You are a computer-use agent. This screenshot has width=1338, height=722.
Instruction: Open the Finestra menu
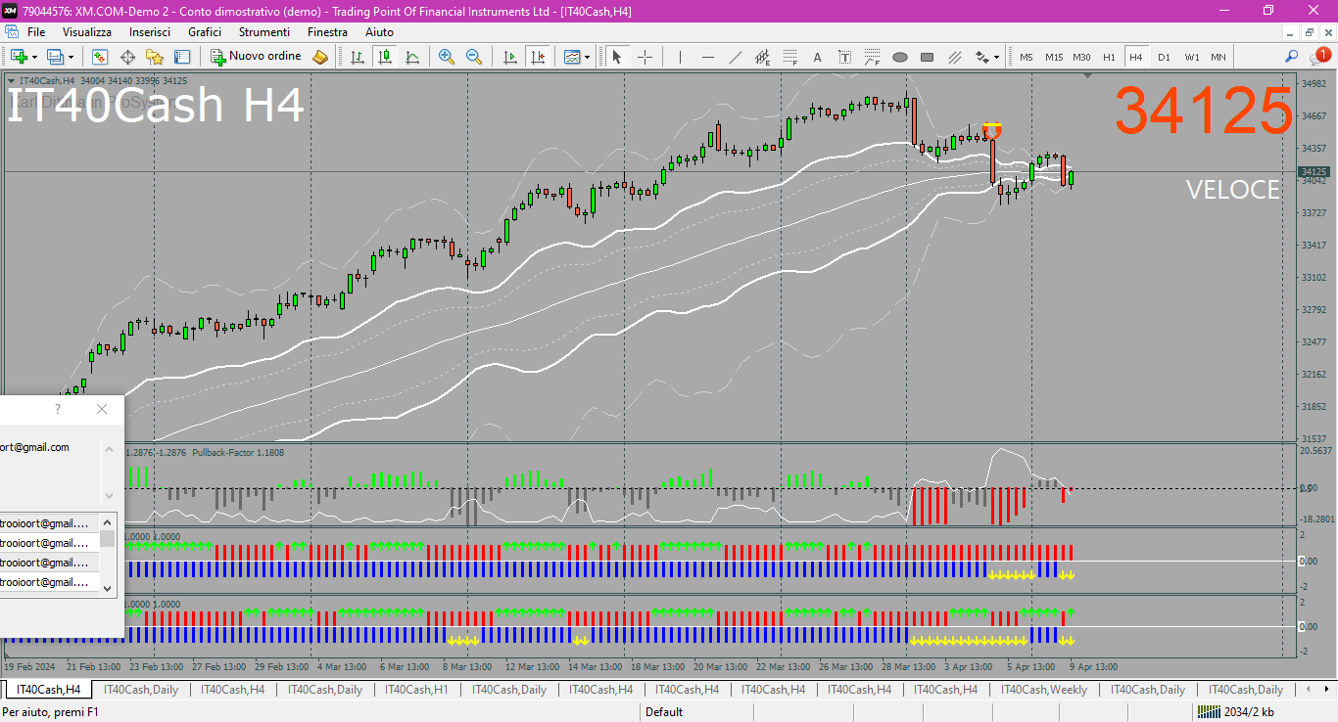[327, 32]
